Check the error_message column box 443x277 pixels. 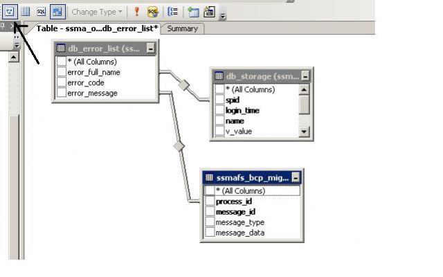(x=62, y=93)
